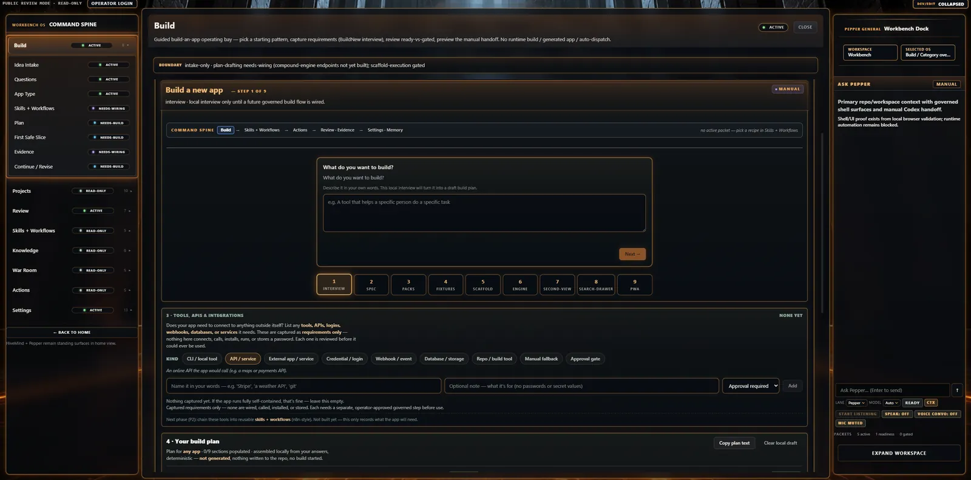
Task: Open the Lane Pepper dropdown
Action: coord(856,403)
